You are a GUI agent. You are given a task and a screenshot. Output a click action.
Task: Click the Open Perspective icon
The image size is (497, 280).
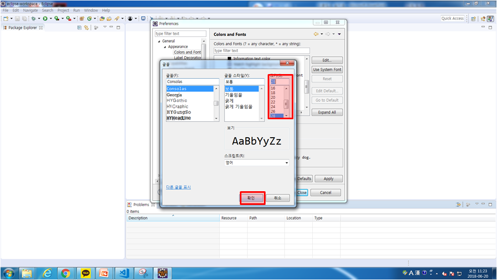(x=473, y=19)
